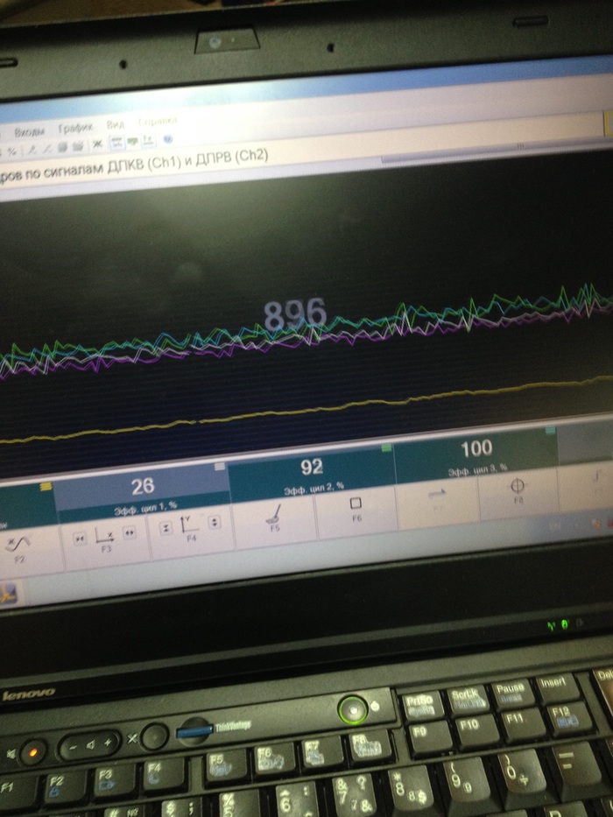Screen dimensions: 613x817
Task: Click the white color marker on Эфф. цил 1 panel
Action: click(220, 467)
